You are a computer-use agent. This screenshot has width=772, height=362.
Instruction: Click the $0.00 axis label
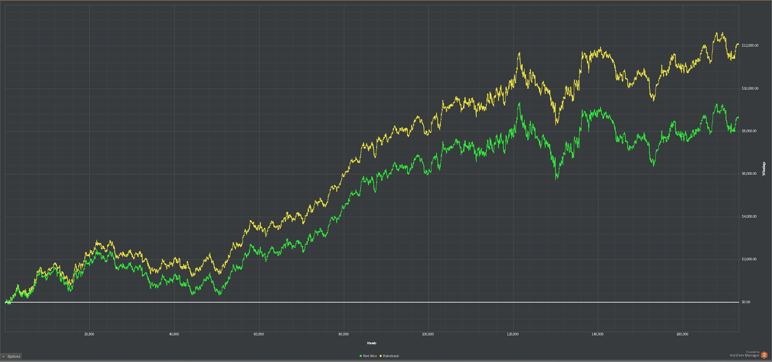(x=746, y=302)
